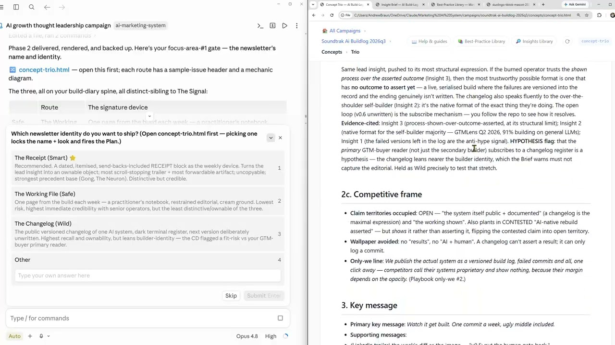Viewport: 615px width, 345px height.
Task: Bookmark this page with the star icon
Action: (587, 15)
